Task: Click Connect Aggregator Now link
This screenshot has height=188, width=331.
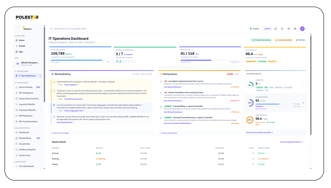Action: (74, 111)
